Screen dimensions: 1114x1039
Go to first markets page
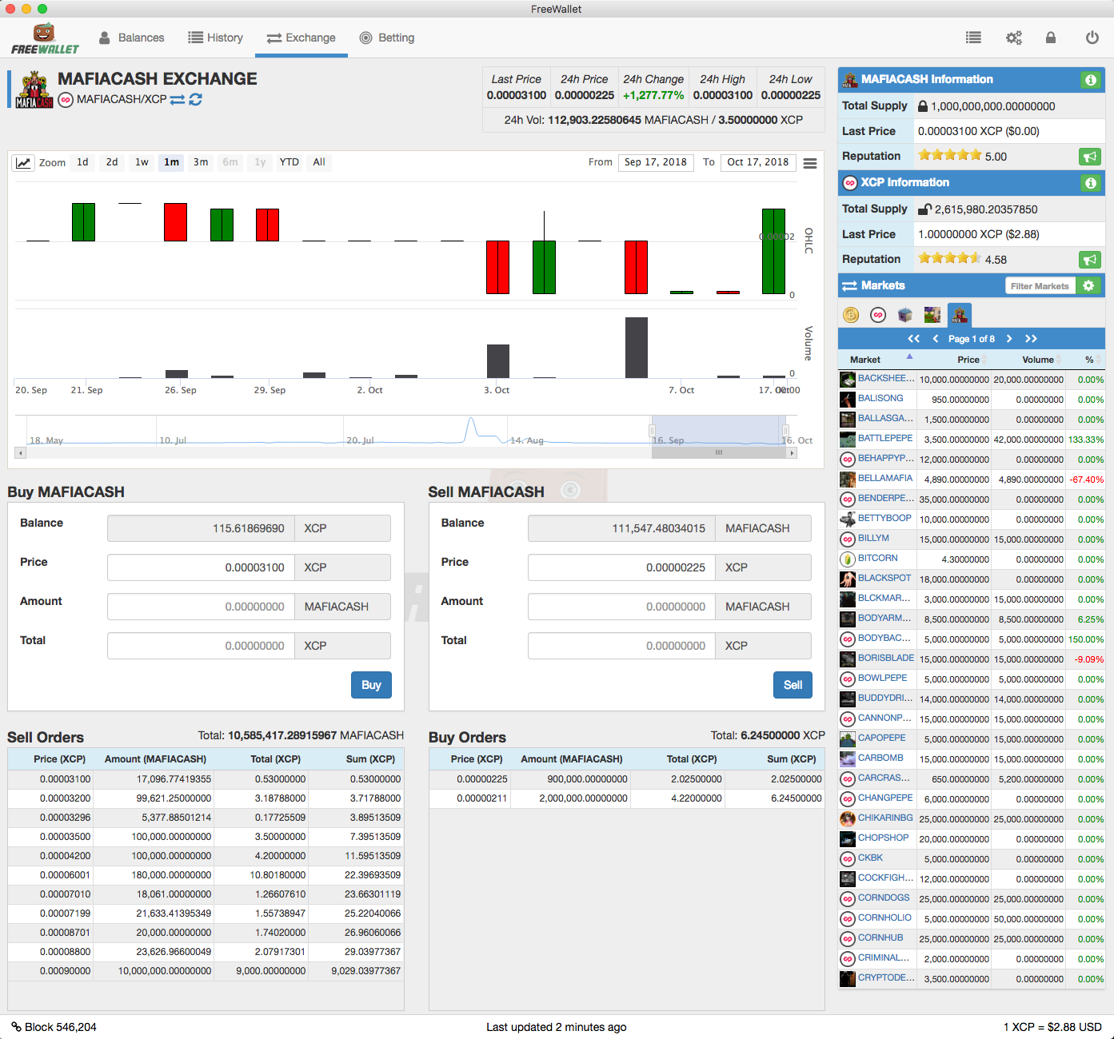click(x=913, y=339)
